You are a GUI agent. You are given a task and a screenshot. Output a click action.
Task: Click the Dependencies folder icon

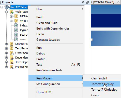point(12,58)
